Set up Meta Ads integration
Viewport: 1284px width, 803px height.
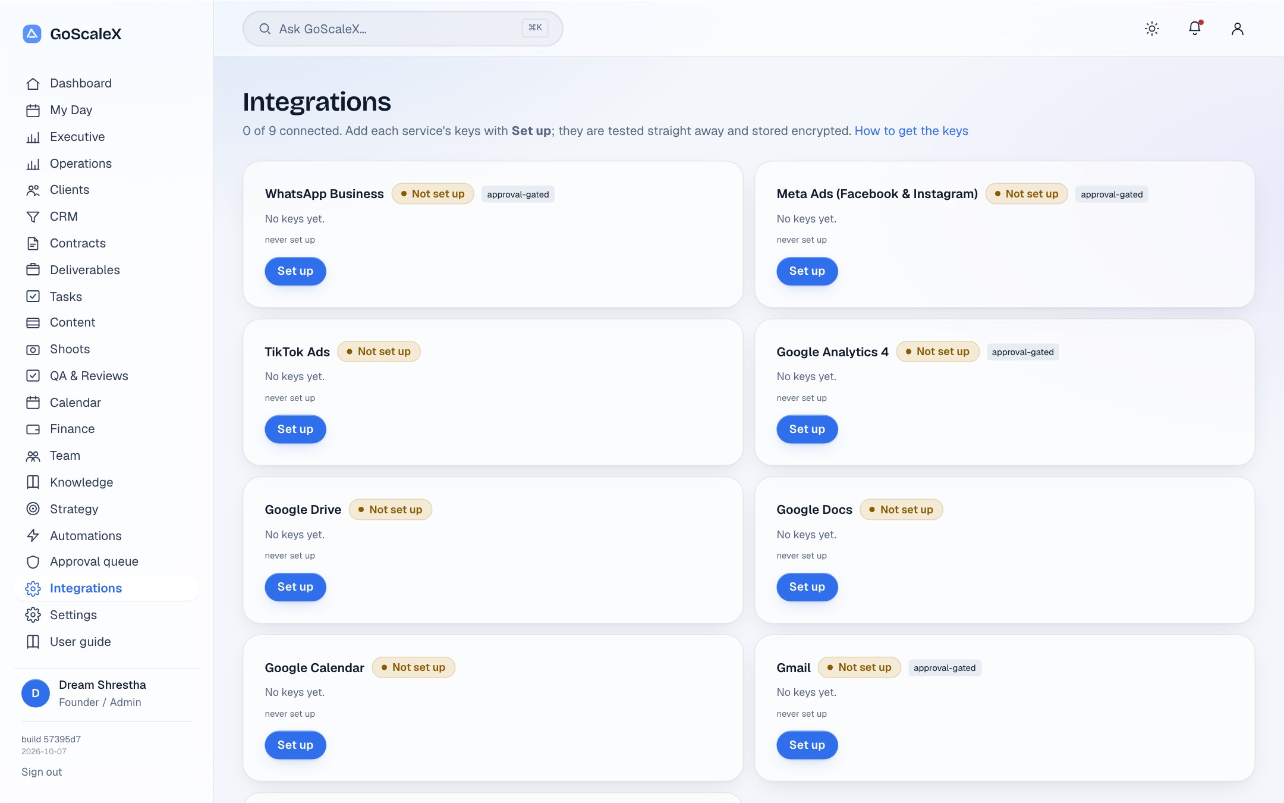(x=807, y=271)
